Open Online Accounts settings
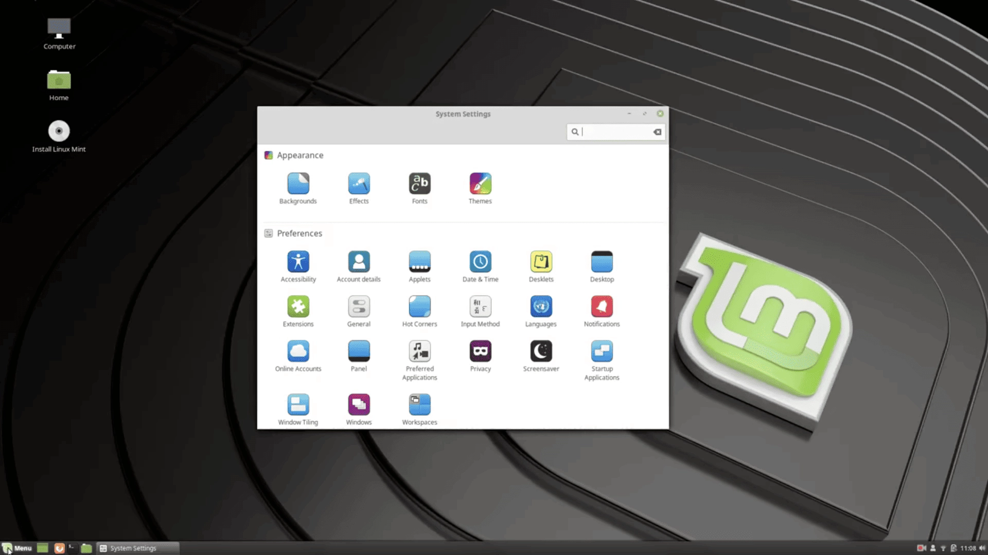 point(298,356)
